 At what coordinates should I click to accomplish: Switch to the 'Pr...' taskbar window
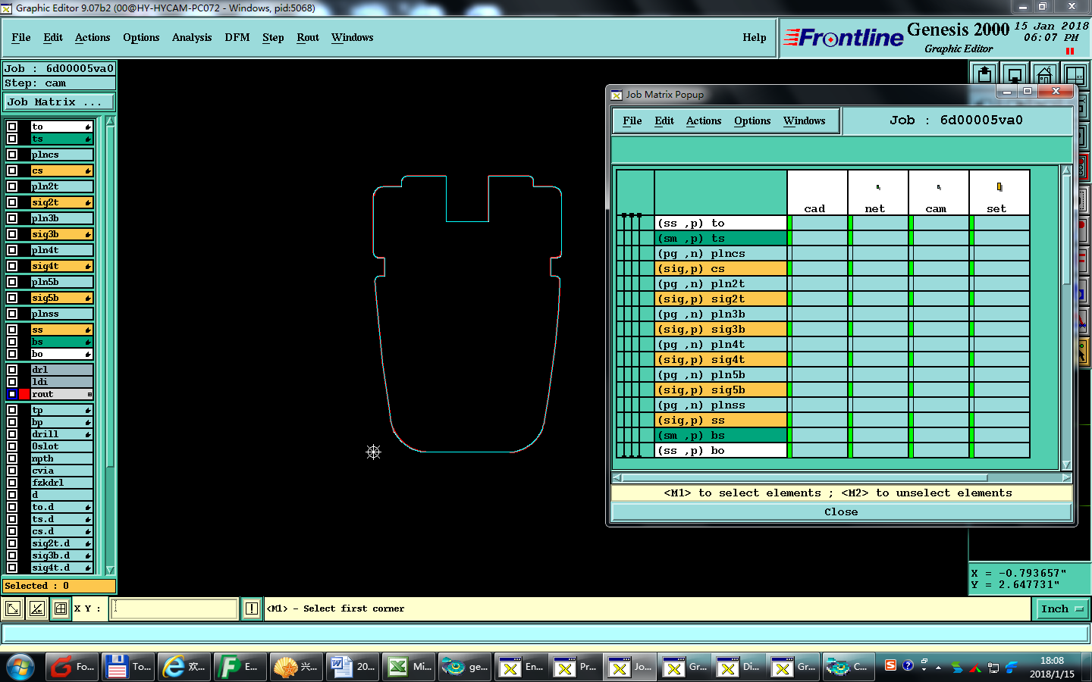pos(575,667)
